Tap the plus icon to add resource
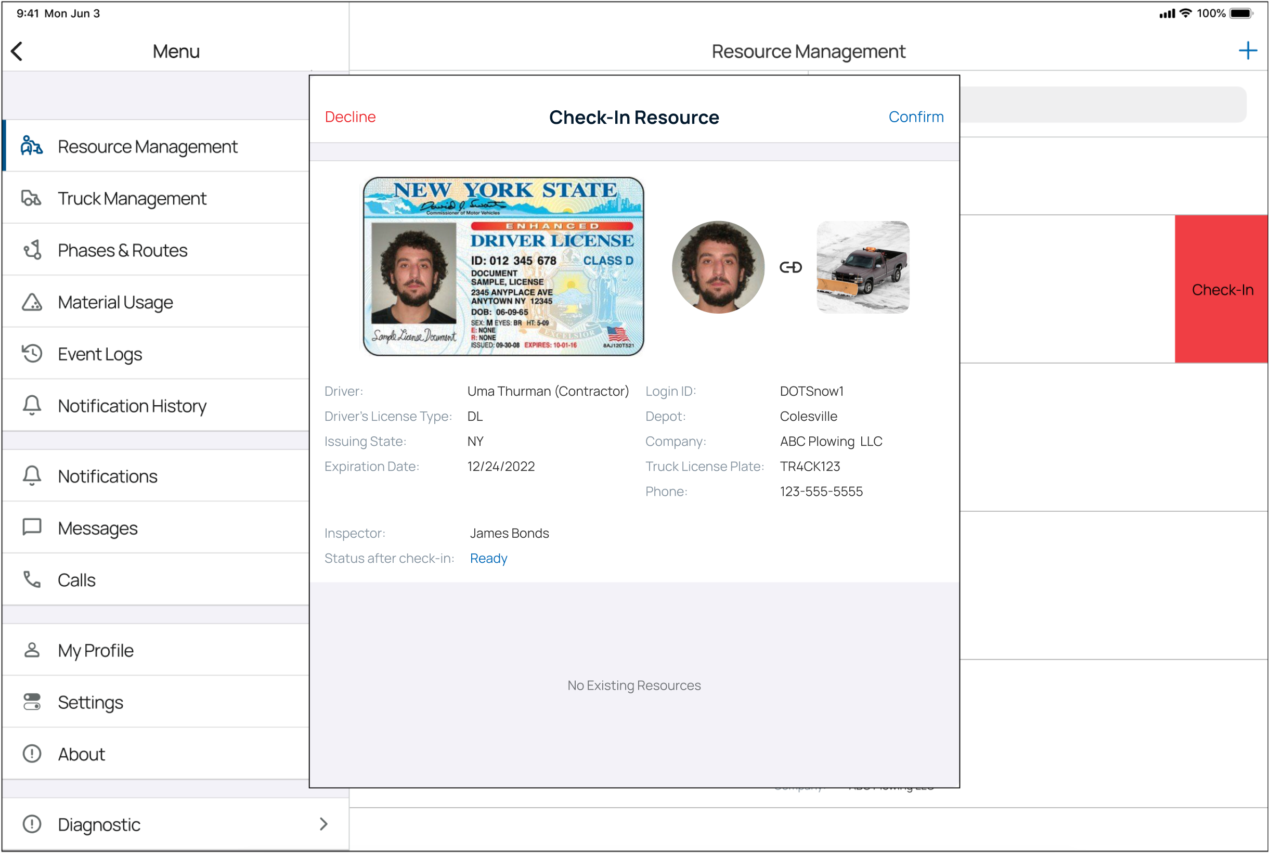 (x=1248, y=50)
